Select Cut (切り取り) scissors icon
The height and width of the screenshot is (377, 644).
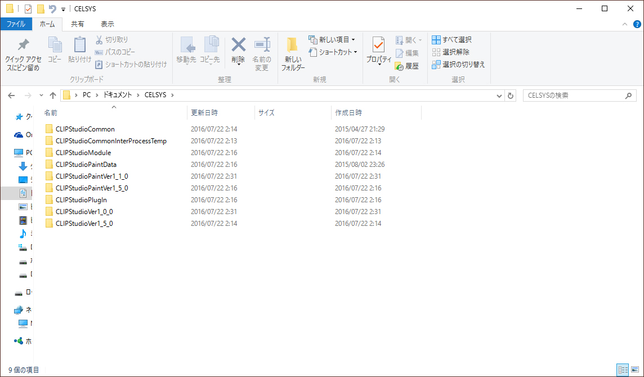pyautogui.click(x=99, y=40)
